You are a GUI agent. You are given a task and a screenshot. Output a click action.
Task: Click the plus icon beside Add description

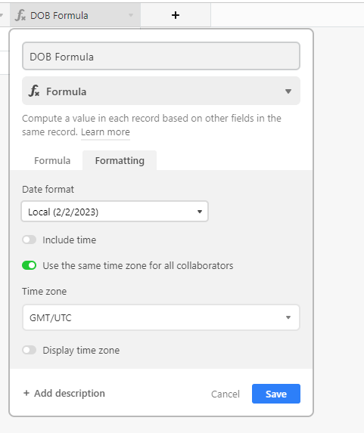[x=26, y=393]
